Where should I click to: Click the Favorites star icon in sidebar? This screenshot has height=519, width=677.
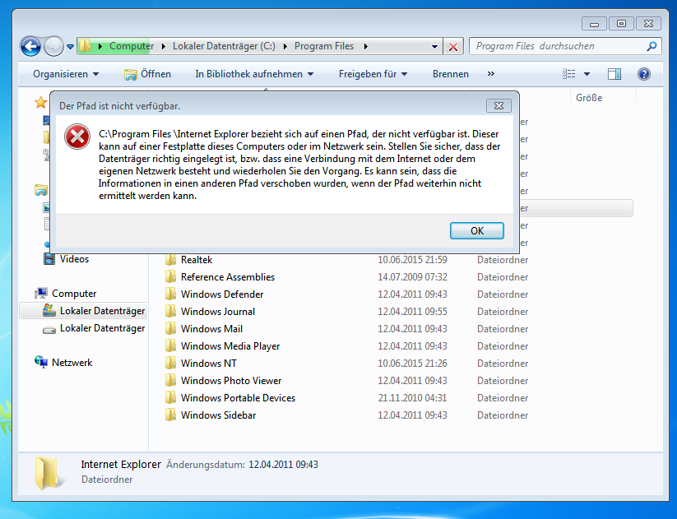(40, 103)
